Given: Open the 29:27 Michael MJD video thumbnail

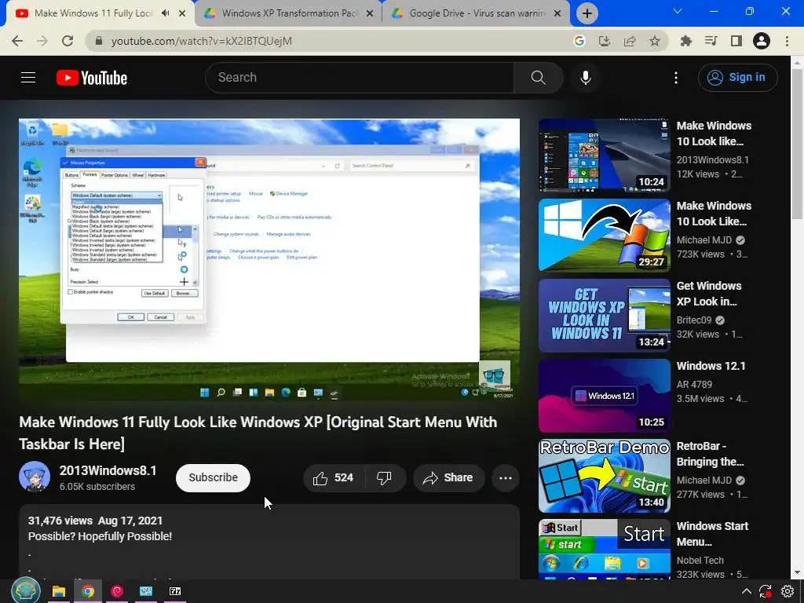Looking at the screenshot, I should point(604,236).
